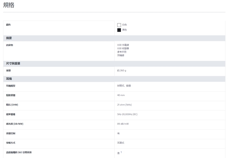This screenshot has height=158, width=228.
Task: Click the 5Hz-20,000Hz (IEC) frequency value
Action: point(127,114)
